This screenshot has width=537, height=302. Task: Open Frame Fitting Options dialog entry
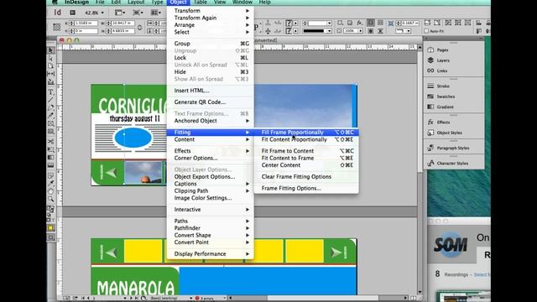pos(306,188)
